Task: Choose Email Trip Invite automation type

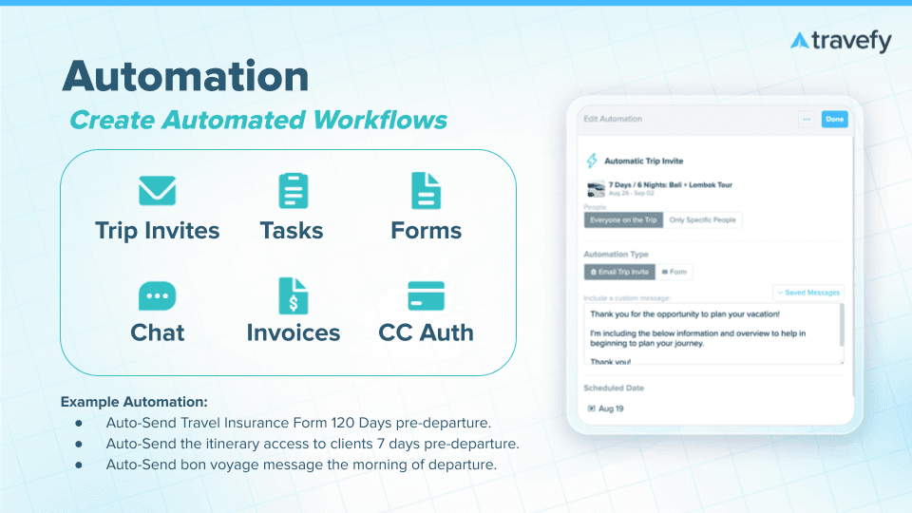Action: pyautogui.click(x=619, y=272)
